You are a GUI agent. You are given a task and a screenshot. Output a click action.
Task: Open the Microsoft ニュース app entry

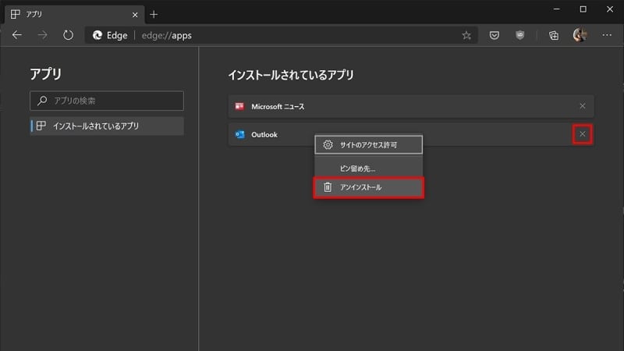click(x=411, y=106)
